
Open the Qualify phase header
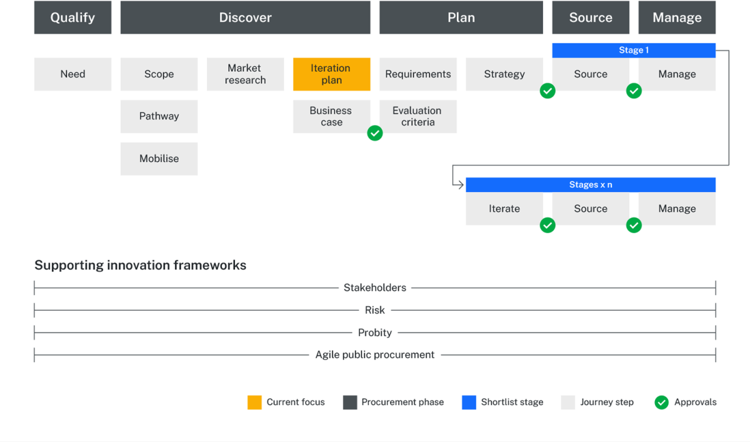click(x=72, y=18)
